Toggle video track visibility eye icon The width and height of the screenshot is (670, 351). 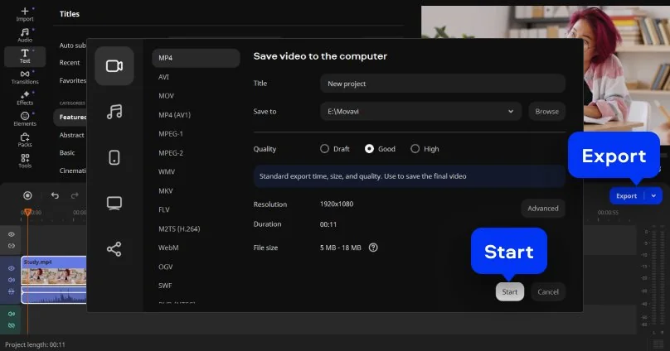tap(12, 268)
